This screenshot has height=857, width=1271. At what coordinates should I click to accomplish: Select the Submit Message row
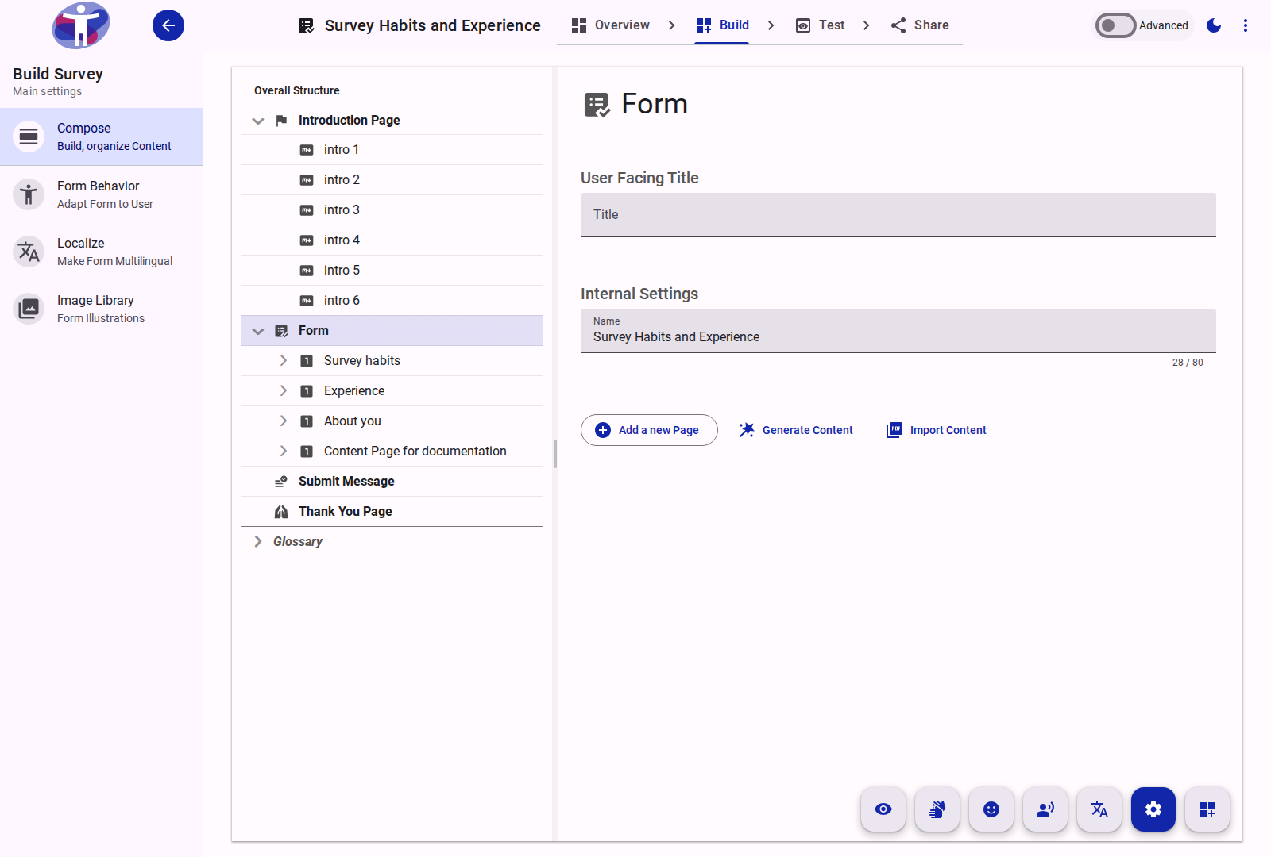pyautogui.click(x=392, y=482)
